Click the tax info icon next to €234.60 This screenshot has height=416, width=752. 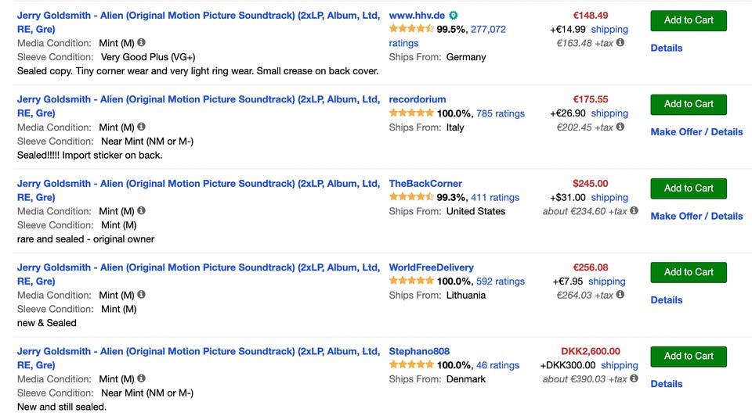click(x=634, y=210)
